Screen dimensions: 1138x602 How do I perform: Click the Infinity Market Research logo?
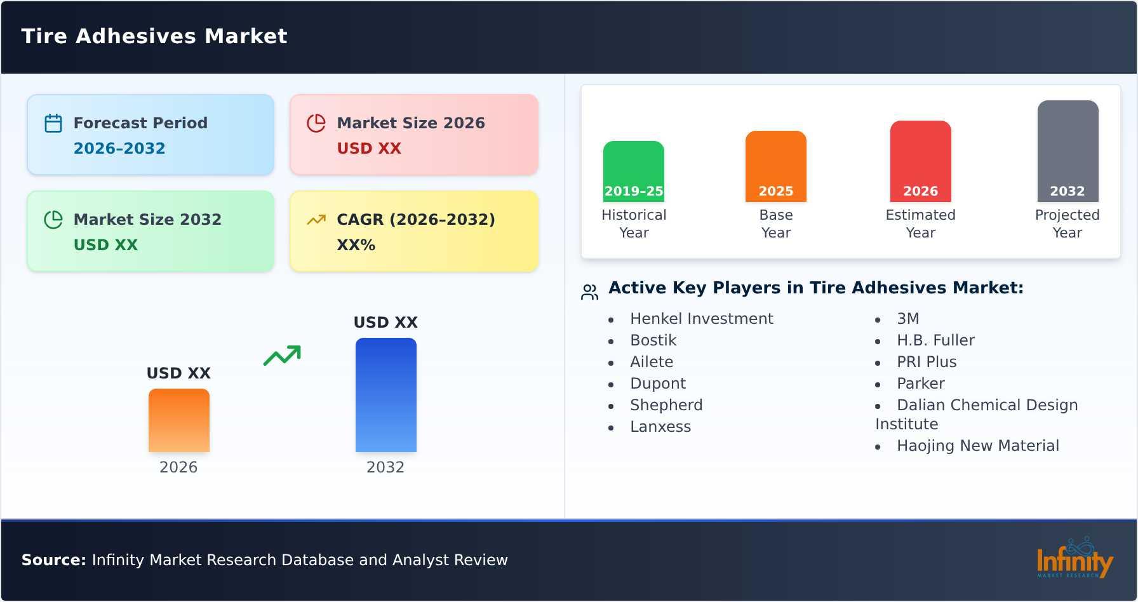(1074, 558)
